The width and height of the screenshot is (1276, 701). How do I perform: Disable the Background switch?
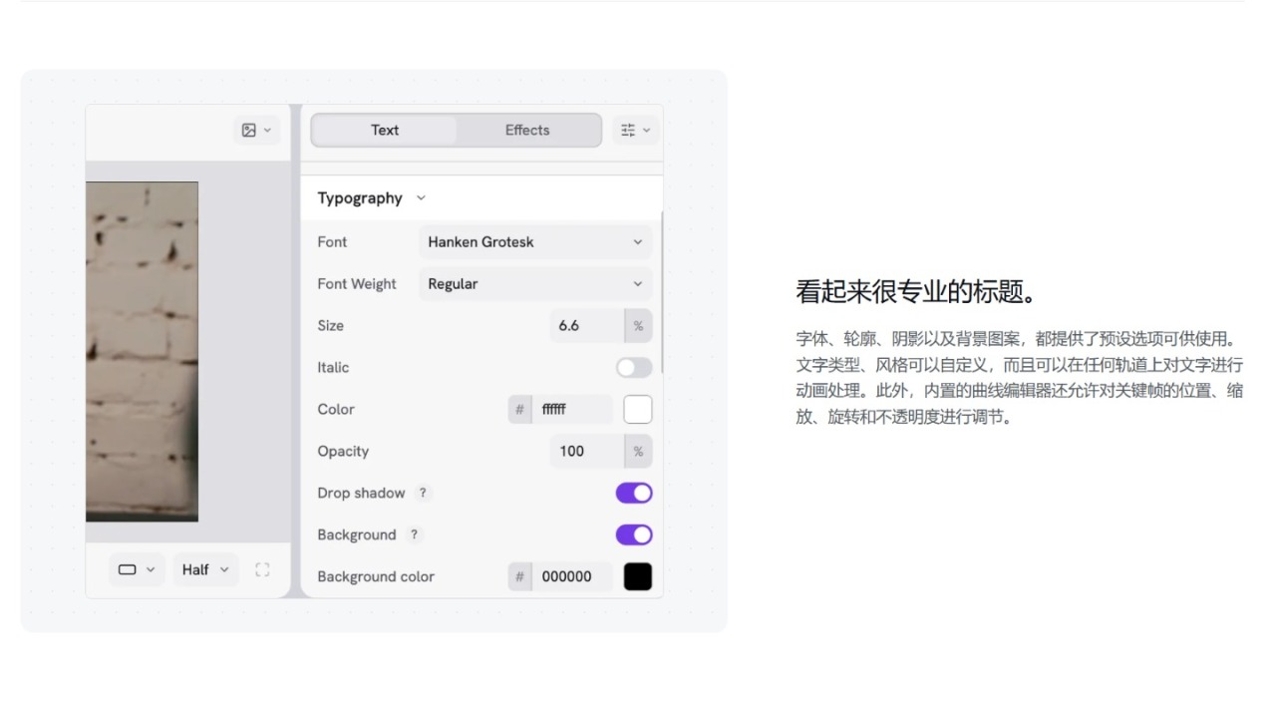634,534
